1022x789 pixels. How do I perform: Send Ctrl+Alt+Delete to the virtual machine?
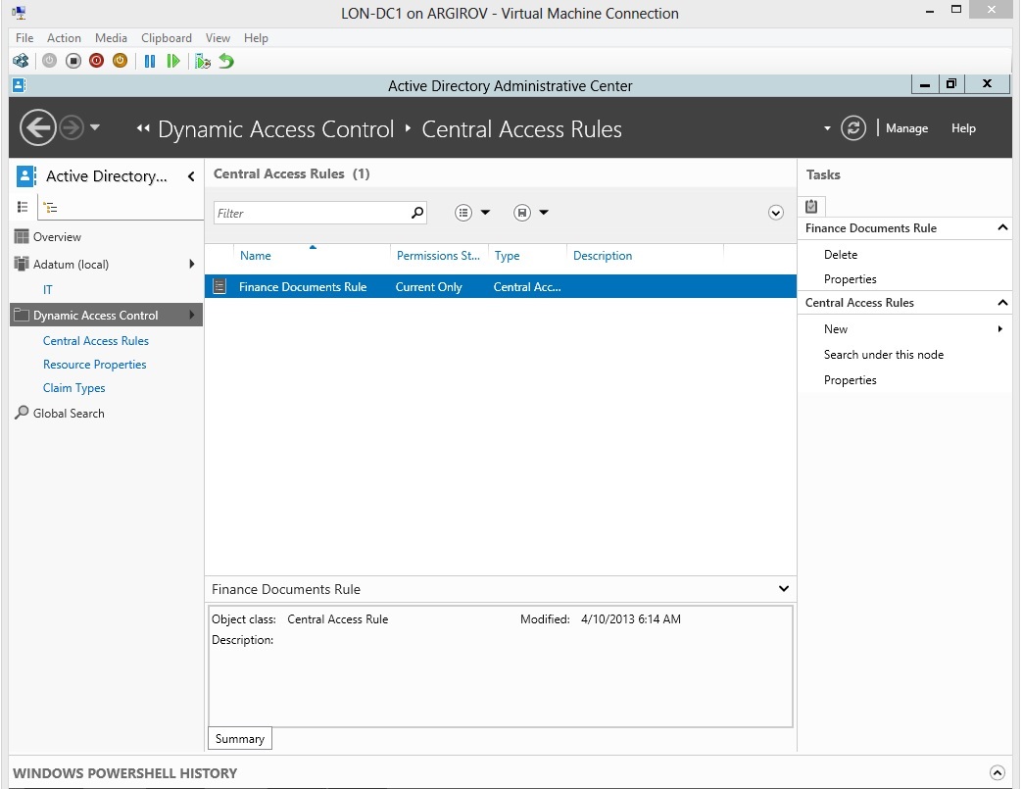[20, 61]
